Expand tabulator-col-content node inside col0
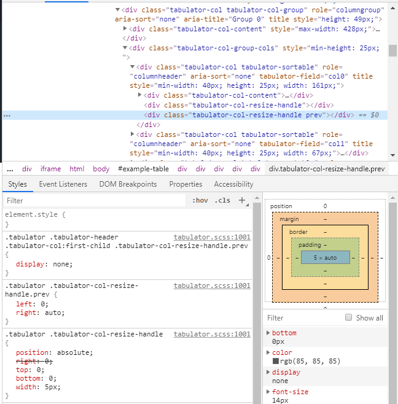 point(139,95)
